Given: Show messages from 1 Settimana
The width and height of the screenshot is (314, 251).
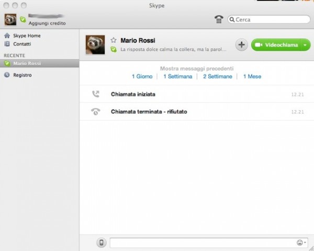Looking at the screenshot, I should coord(178,77).
